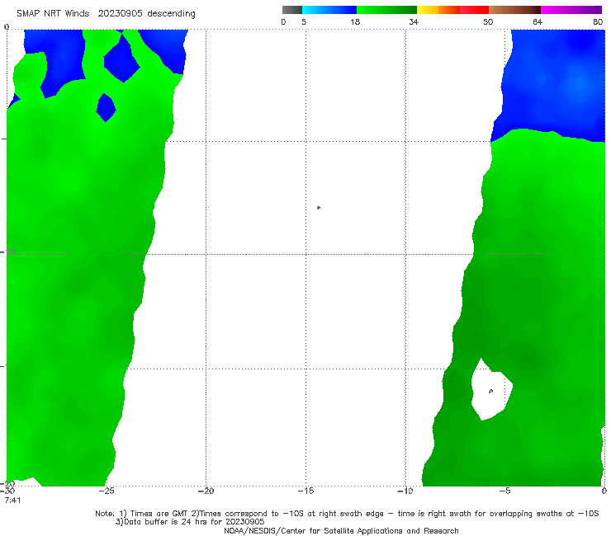This screenshot has height=536, width=611.
Task: Click the NOAA/NESDIS credit line
Action: pyautogui.click(x=341, y=530)
